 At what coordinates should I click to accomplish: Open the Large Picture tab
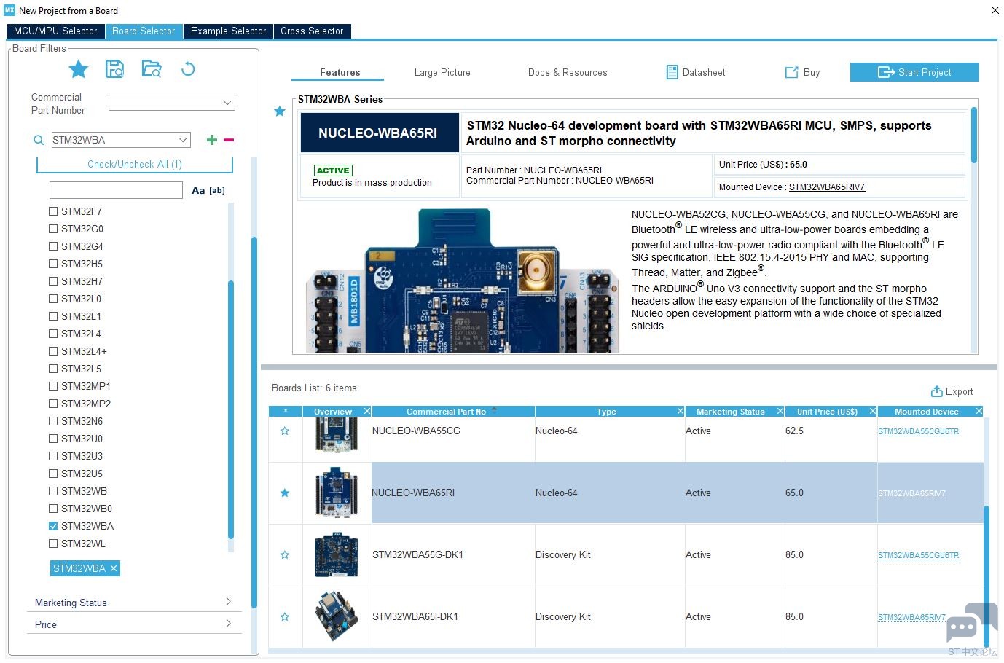point(442,73)
